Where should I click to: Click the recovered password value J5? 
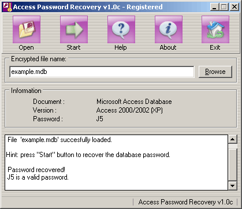(x=100, y=119)
